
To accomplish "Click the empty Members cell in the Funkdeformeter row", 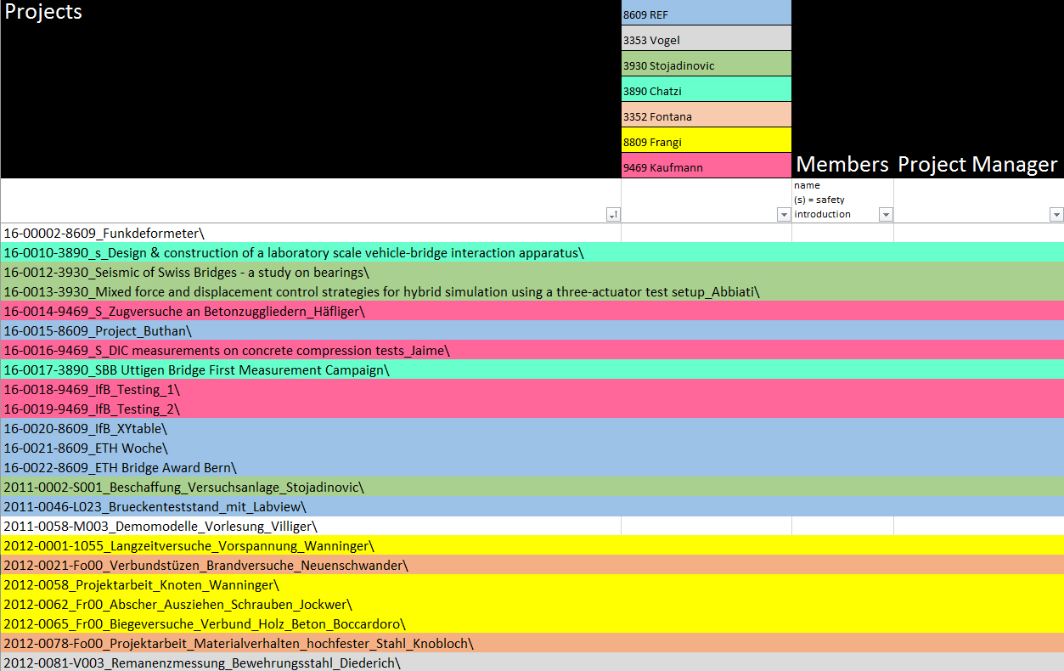I will [x=842, y=233].
